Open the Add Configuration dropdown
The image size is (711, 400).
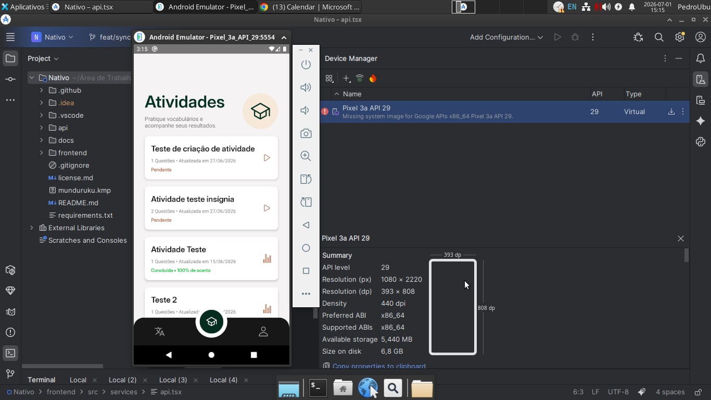(506, 37)
